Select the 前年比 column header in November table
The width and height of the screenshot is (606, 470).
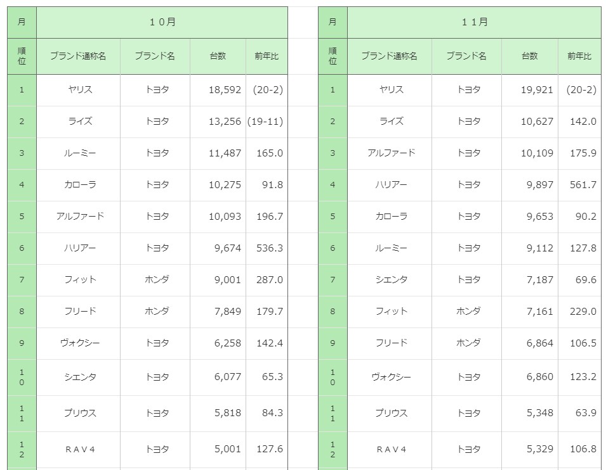tap(579, 56)
